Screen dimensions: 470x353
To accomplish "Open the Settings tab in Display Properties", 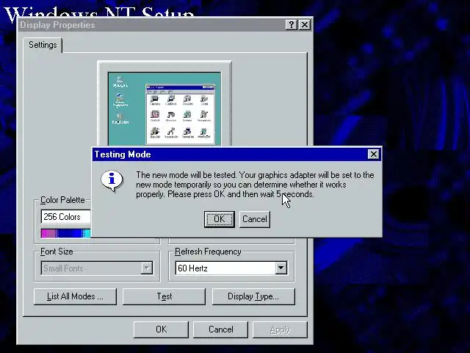I will pos(43,45).
